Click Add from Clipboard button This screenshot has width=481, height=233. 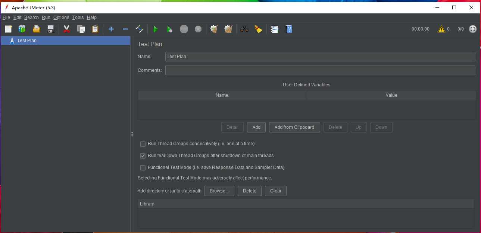click(294, 127)
